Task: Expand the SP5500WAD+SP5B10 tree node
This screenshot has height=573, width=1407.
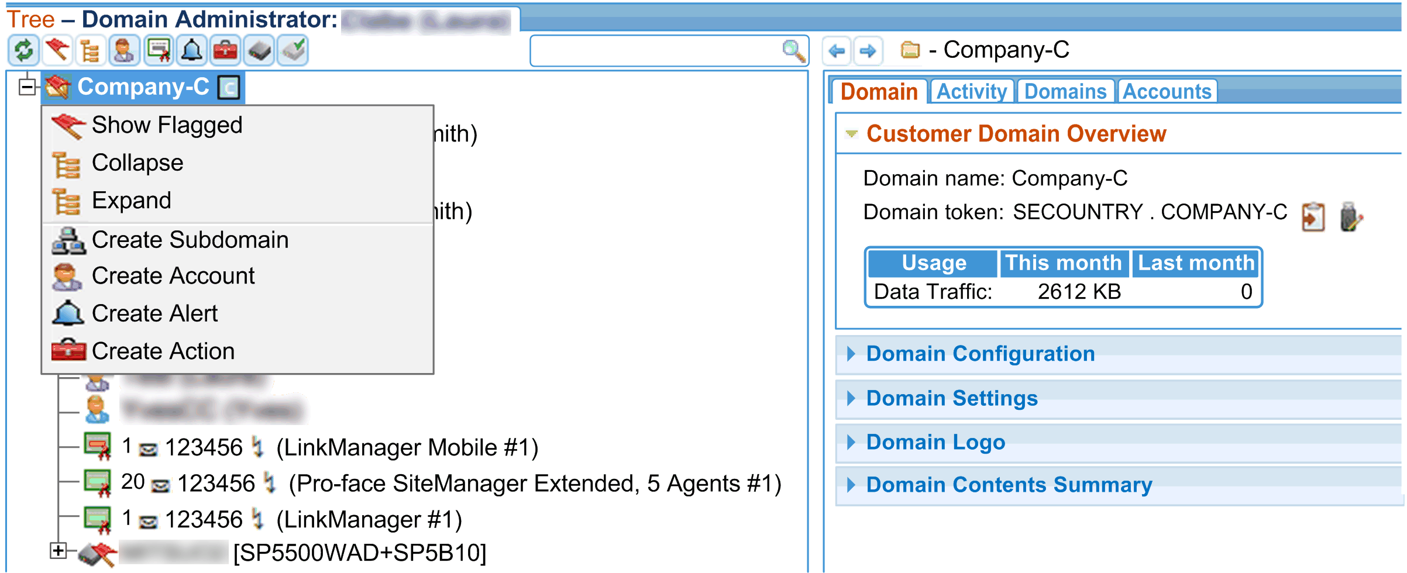Action: click(x=58, y=550)
